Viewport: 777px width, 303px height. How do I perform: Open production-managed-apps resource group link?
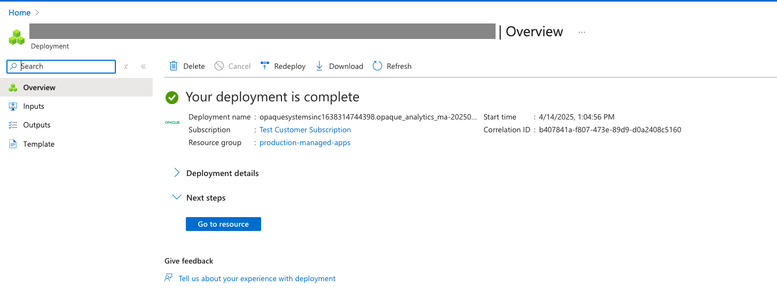click(305, 142)
